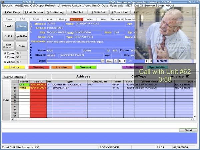The width and height of the screenshot is (200, 150).
Task: Click the Hist toolbar item
Action: pyautogui.click(x=103, y=19)
